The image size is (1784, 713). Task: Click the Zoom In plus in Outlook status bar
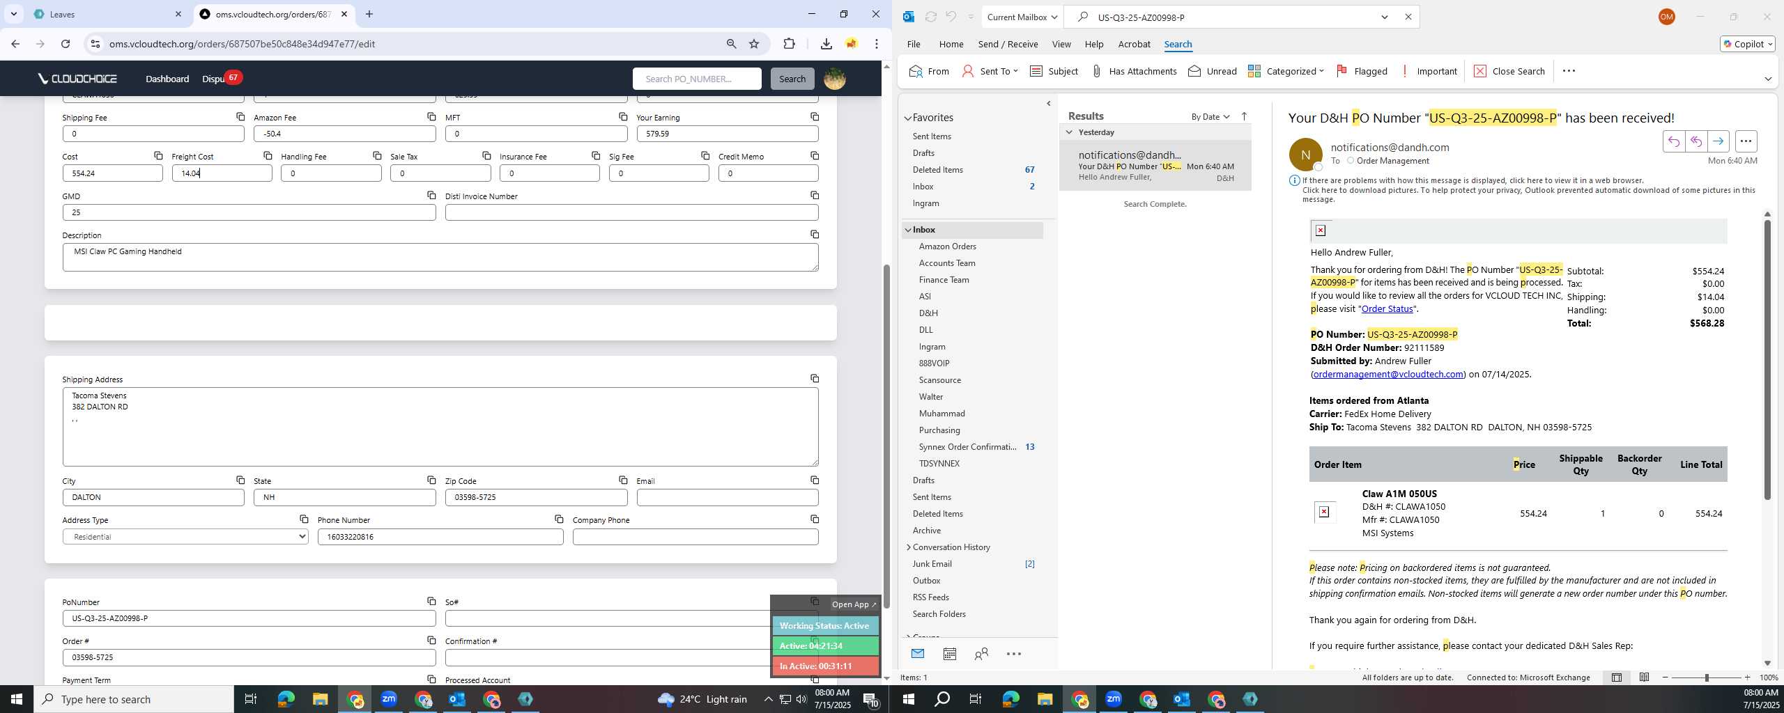[x=1747, y=677]
